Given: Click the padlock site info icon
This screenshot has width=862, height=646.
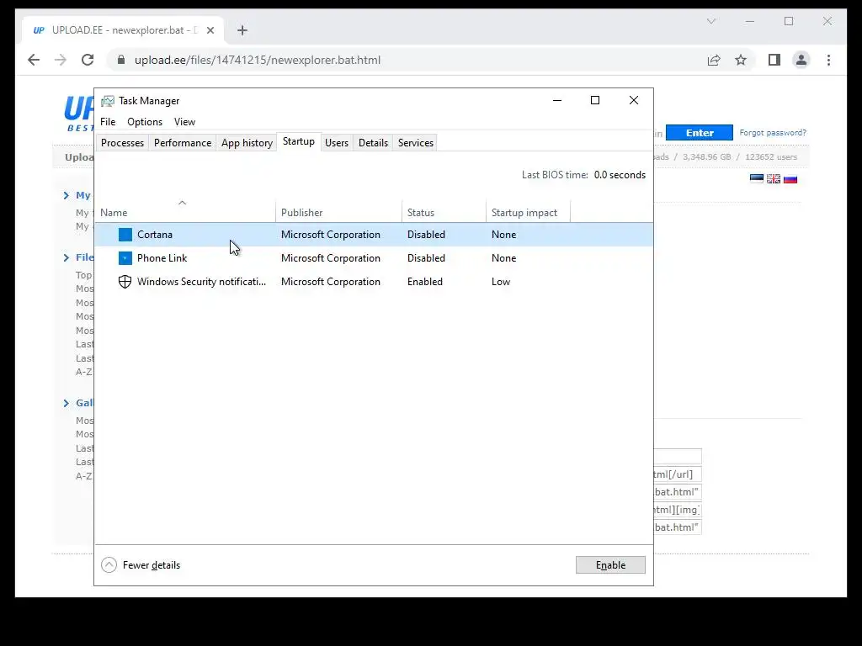Looking at the screenshot, I should pos(121,60).
